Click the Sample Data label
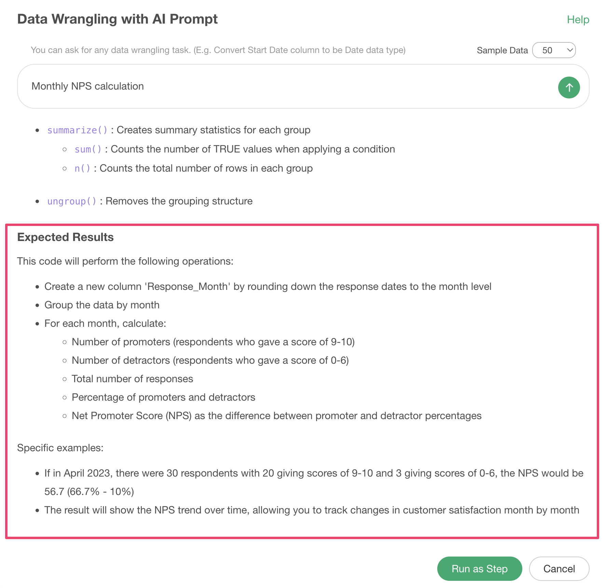606x588 pixels. point(502,50)
